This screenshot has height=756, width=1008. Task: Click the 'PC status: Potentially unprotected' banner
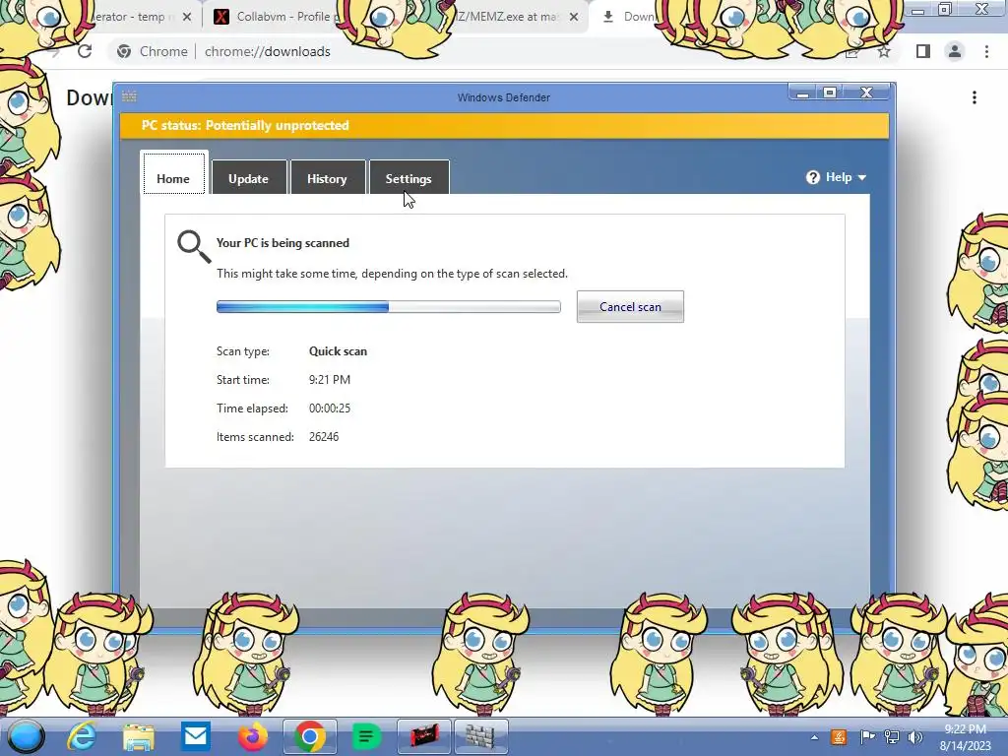505,125
